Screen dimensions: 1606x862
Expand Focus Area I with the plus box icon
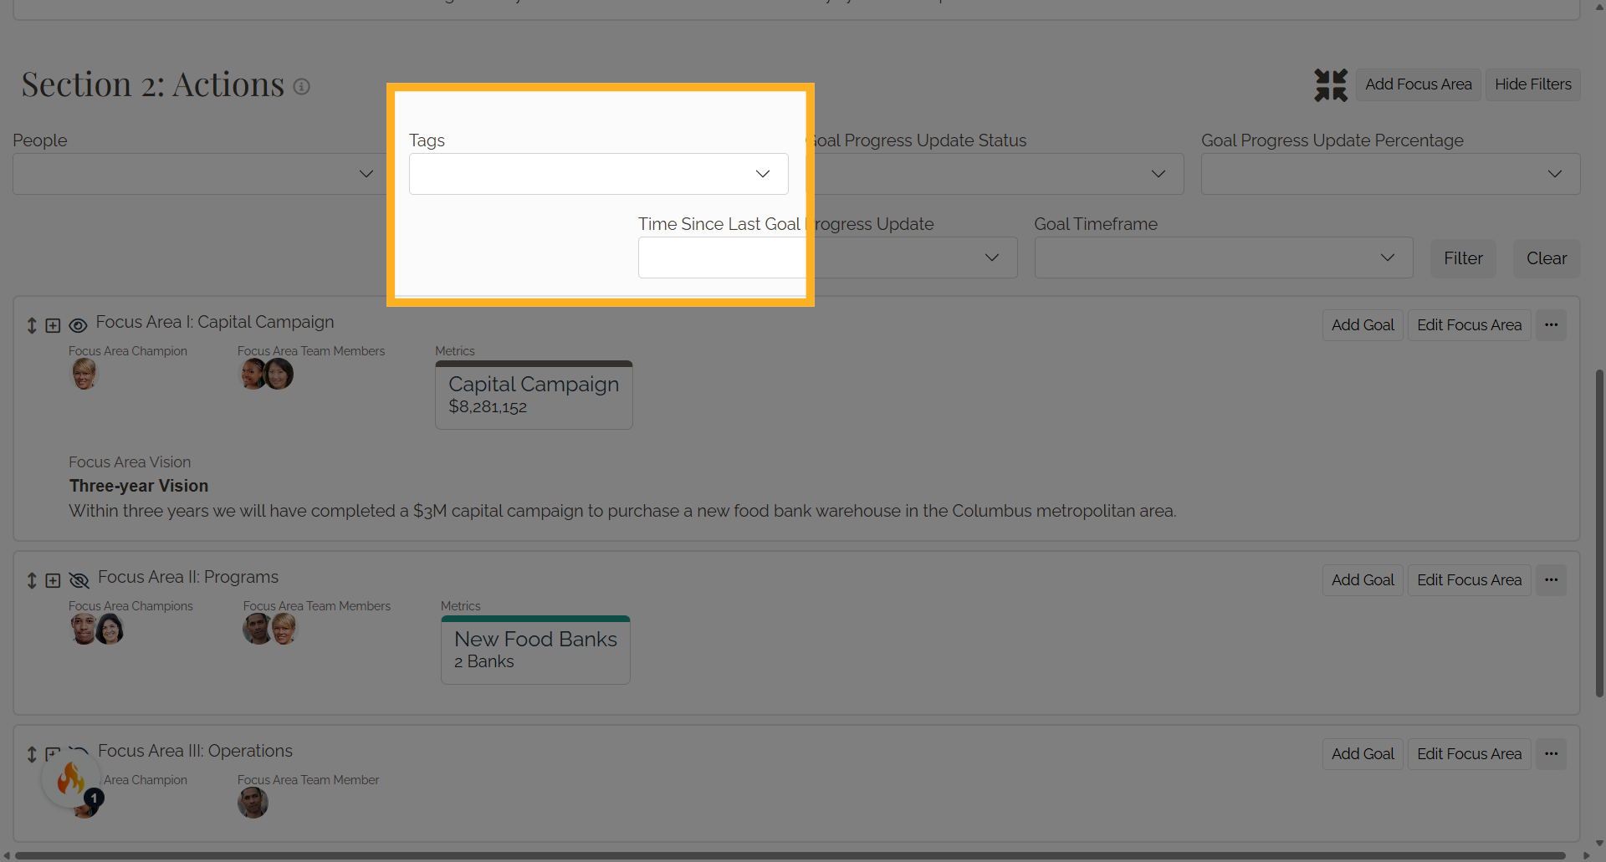[x=53, y=325]
